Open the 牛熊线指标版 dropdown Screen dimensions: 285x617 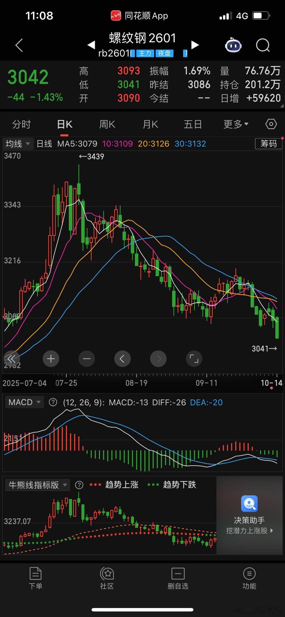(38, 485)
